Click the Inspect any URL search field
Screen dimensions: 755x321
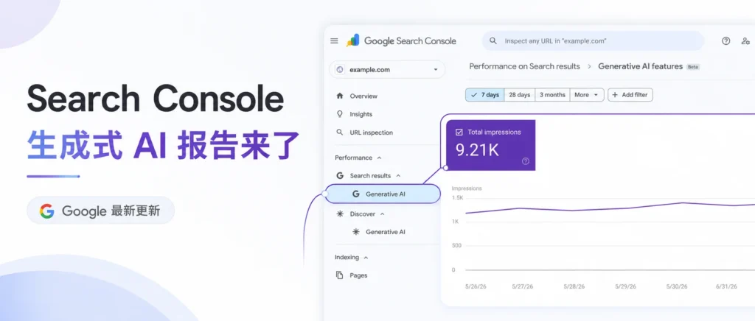coord(594,40)
